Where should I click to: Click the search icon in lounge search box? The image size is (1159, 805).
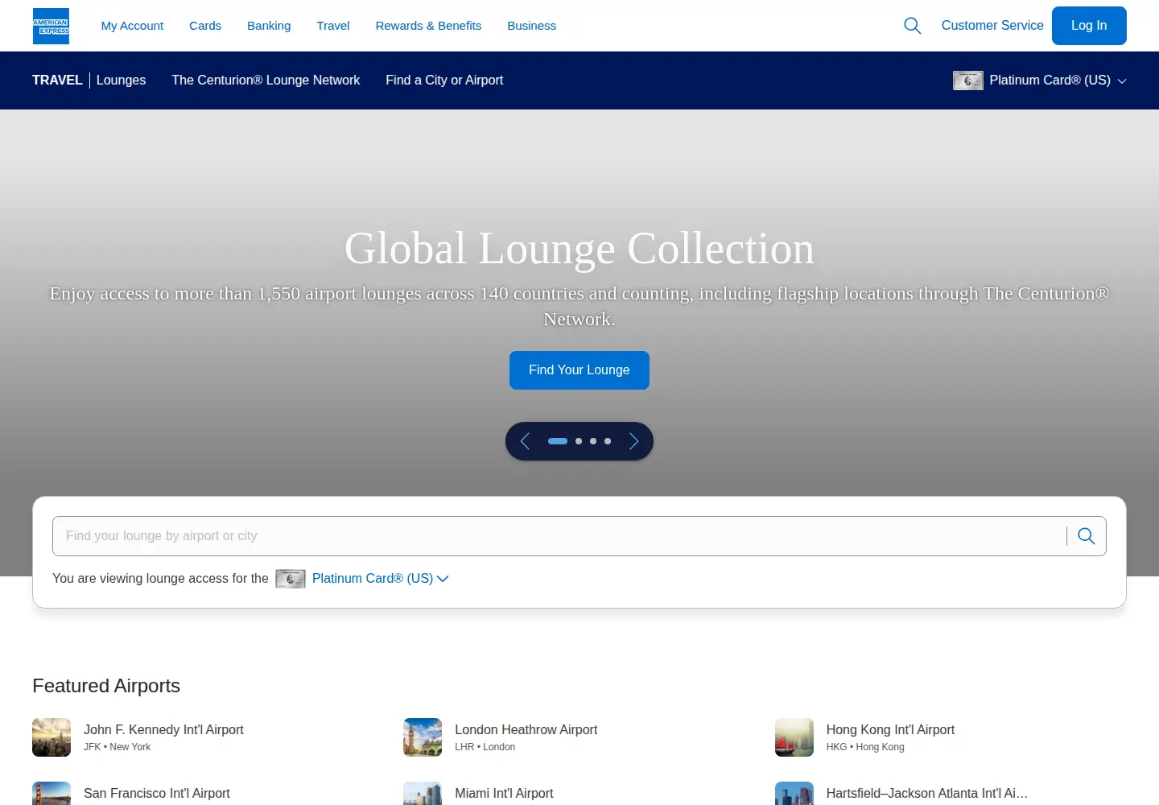(x=1087, y=536)
